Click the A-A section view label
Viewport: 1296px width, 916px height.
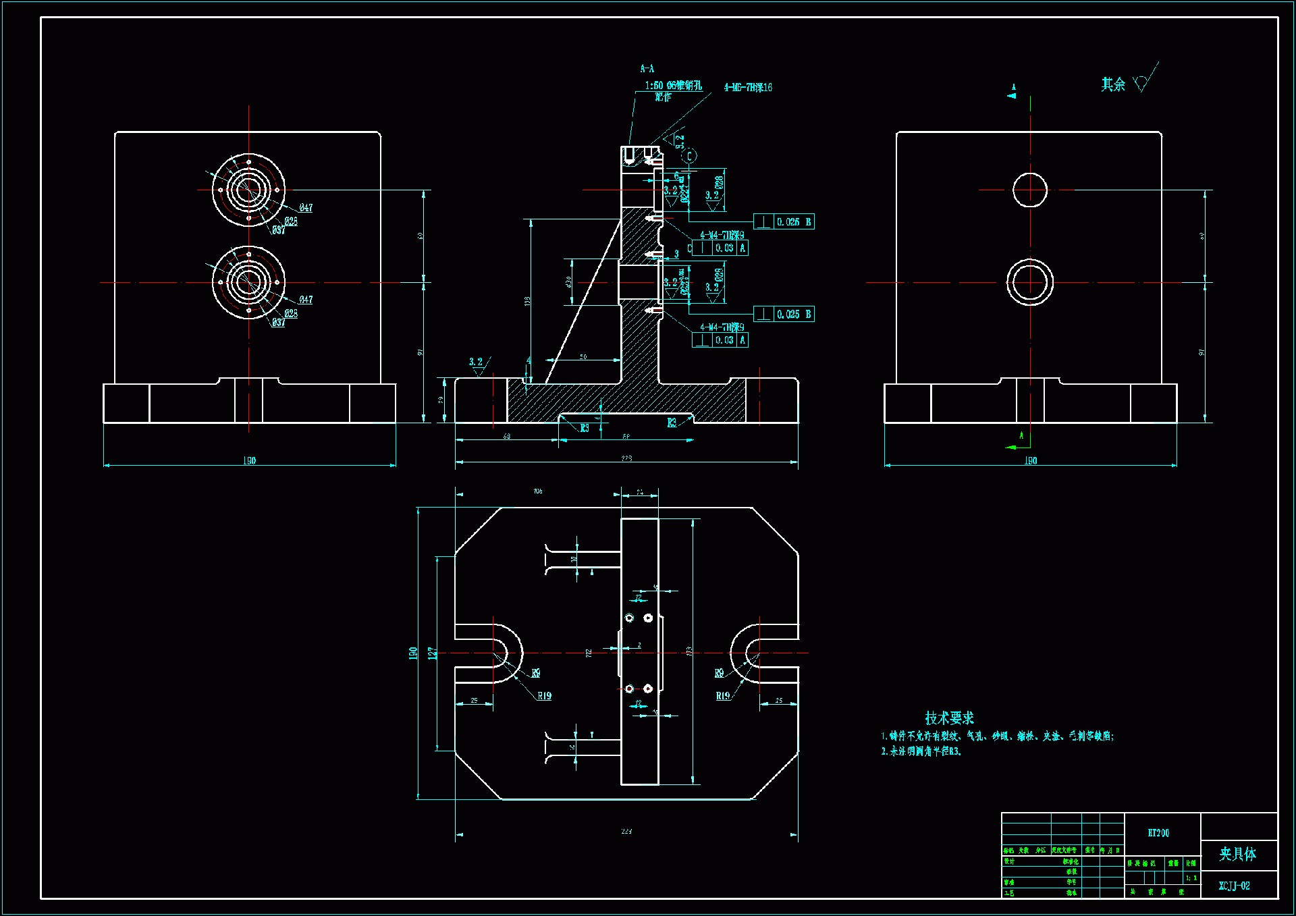(647, 69)
